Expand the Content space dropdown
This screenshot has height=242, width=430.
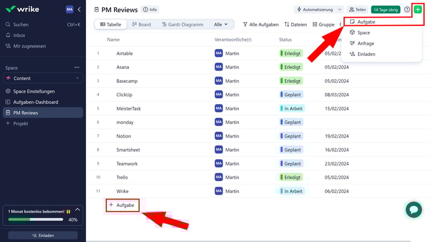coord(77,79)
